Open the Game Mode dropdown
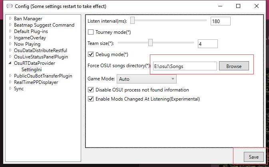The image size is (269, 167). point(147,79)
